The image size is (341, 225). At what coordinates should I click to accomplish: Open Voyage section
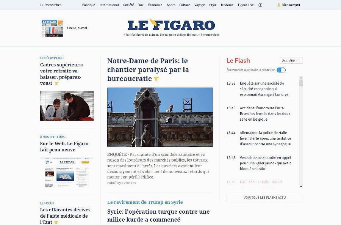200,5
